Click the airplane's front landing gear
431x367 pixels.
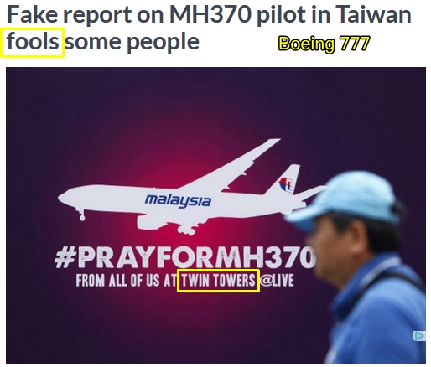[81, 215]
